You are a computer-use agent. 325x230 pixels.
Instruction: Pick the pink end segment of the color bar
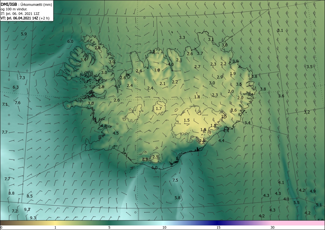[x=298, y=223]
